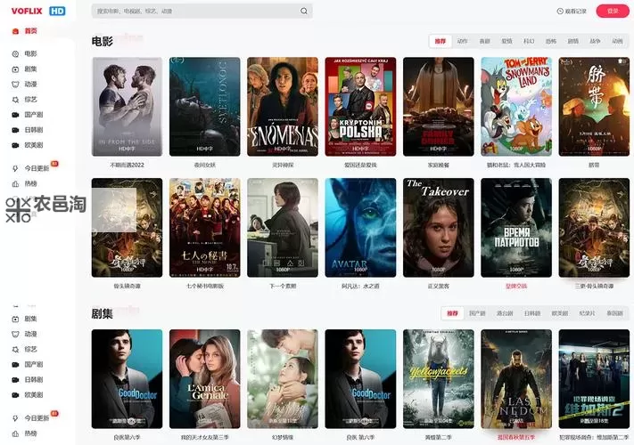Open the Yellowjackets series poster
Viewport: 634px width, 445px height.
438,379
